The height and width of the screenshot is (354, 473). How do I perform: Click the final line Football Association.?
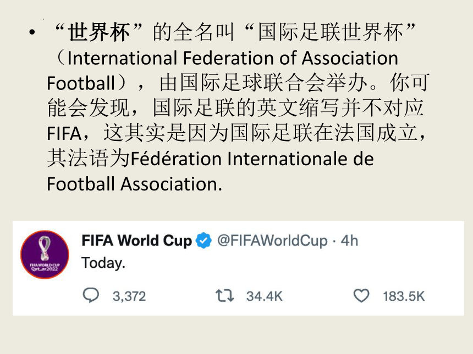pos(135,184)
